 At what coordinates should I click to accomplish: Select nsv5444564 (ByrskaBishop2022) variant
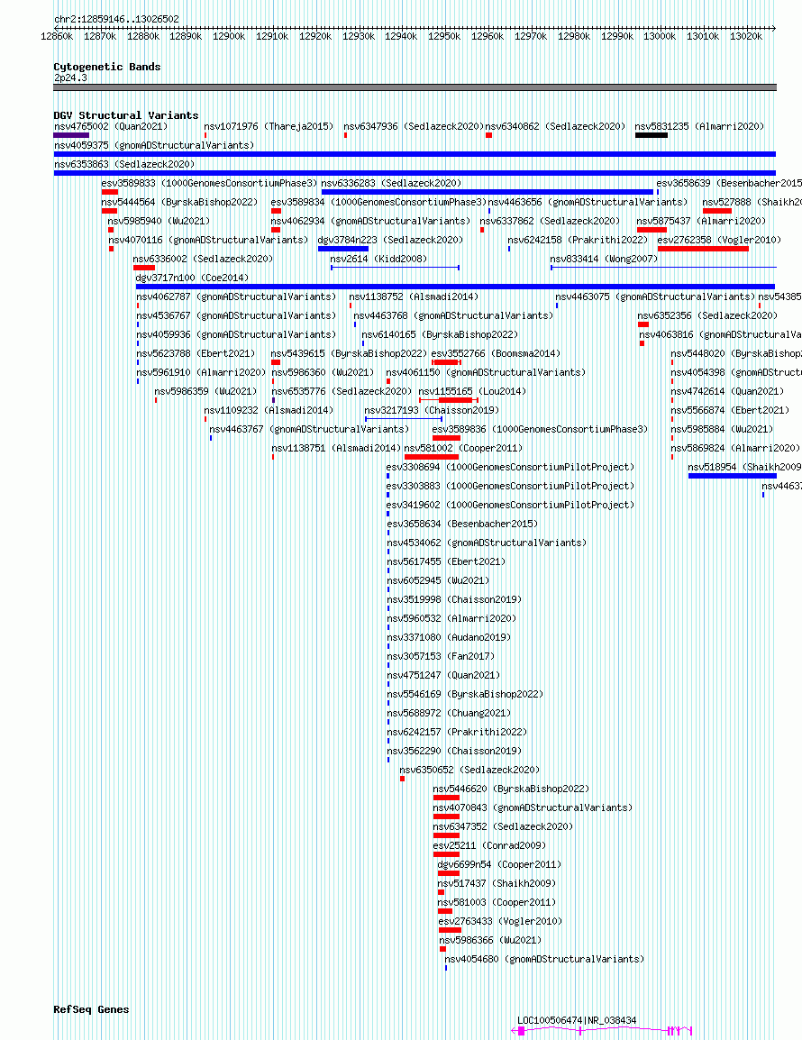pyautogui.click(x=179, y=202)
